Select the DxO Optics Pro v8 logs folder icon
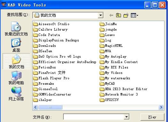This screenshot has width=168, height=122. click(36, 56)
